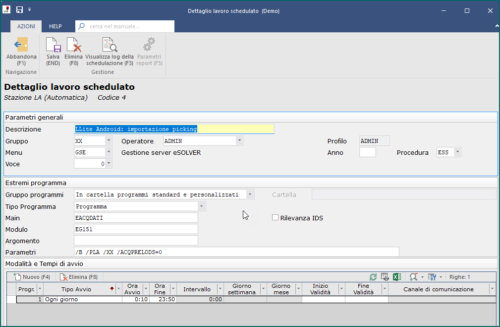Select the row selector for row 1
The width and height of the screenshot is (500, 327).
click(11, 299)
